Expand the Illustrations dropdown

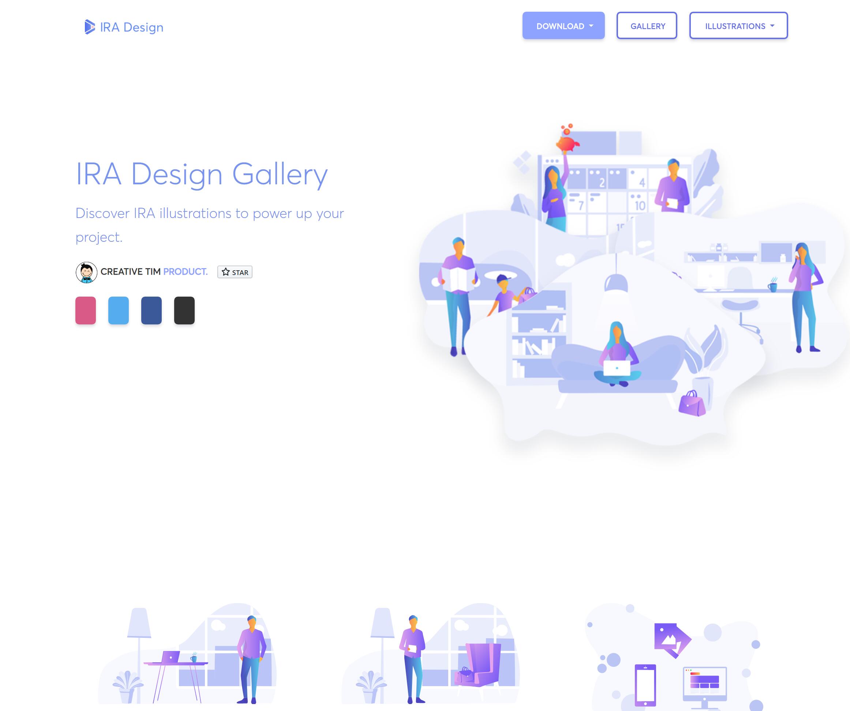738,26
